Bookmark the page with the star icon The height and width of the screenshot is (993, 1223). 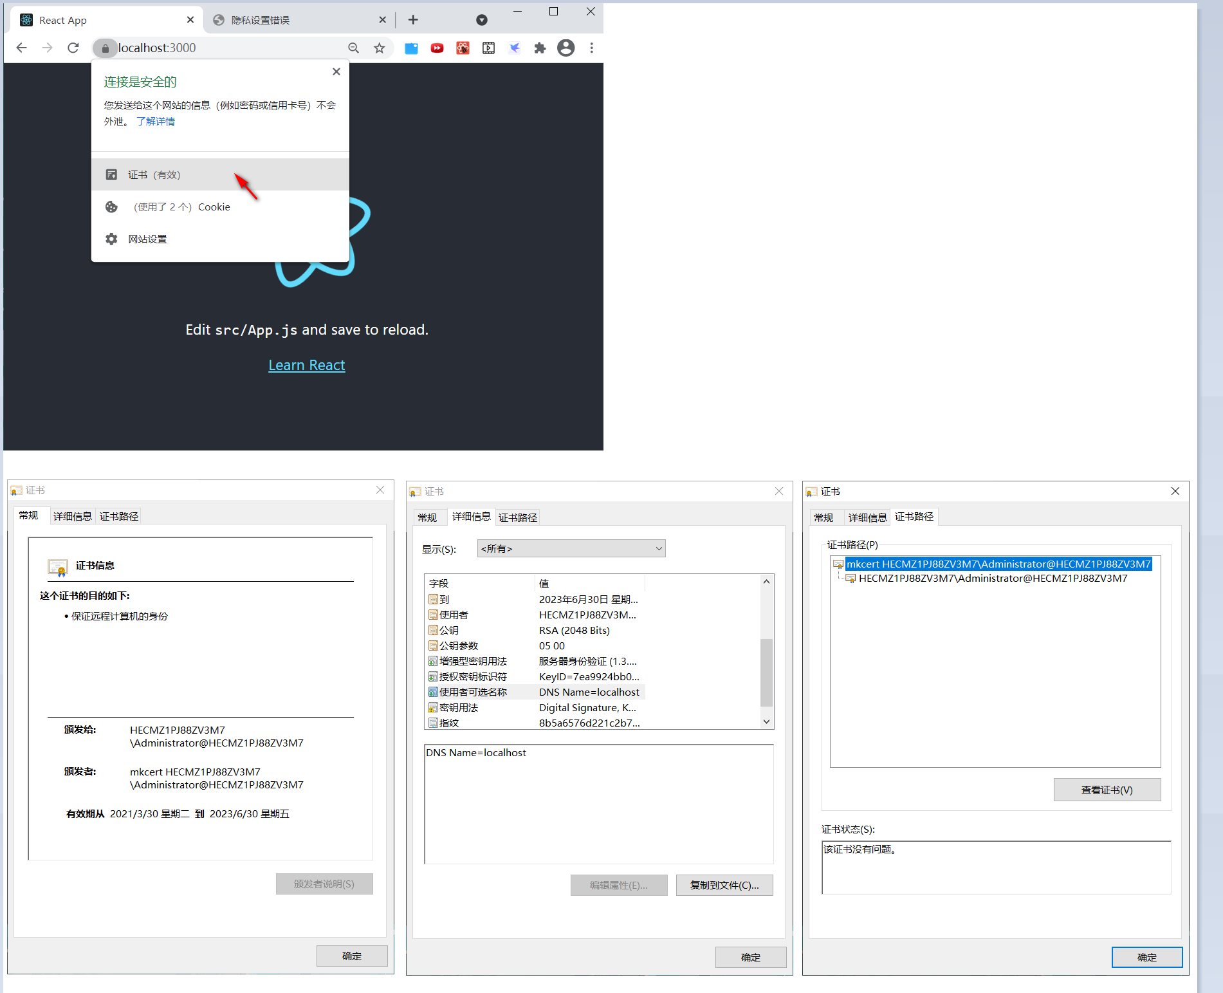[x=379, y=48]
